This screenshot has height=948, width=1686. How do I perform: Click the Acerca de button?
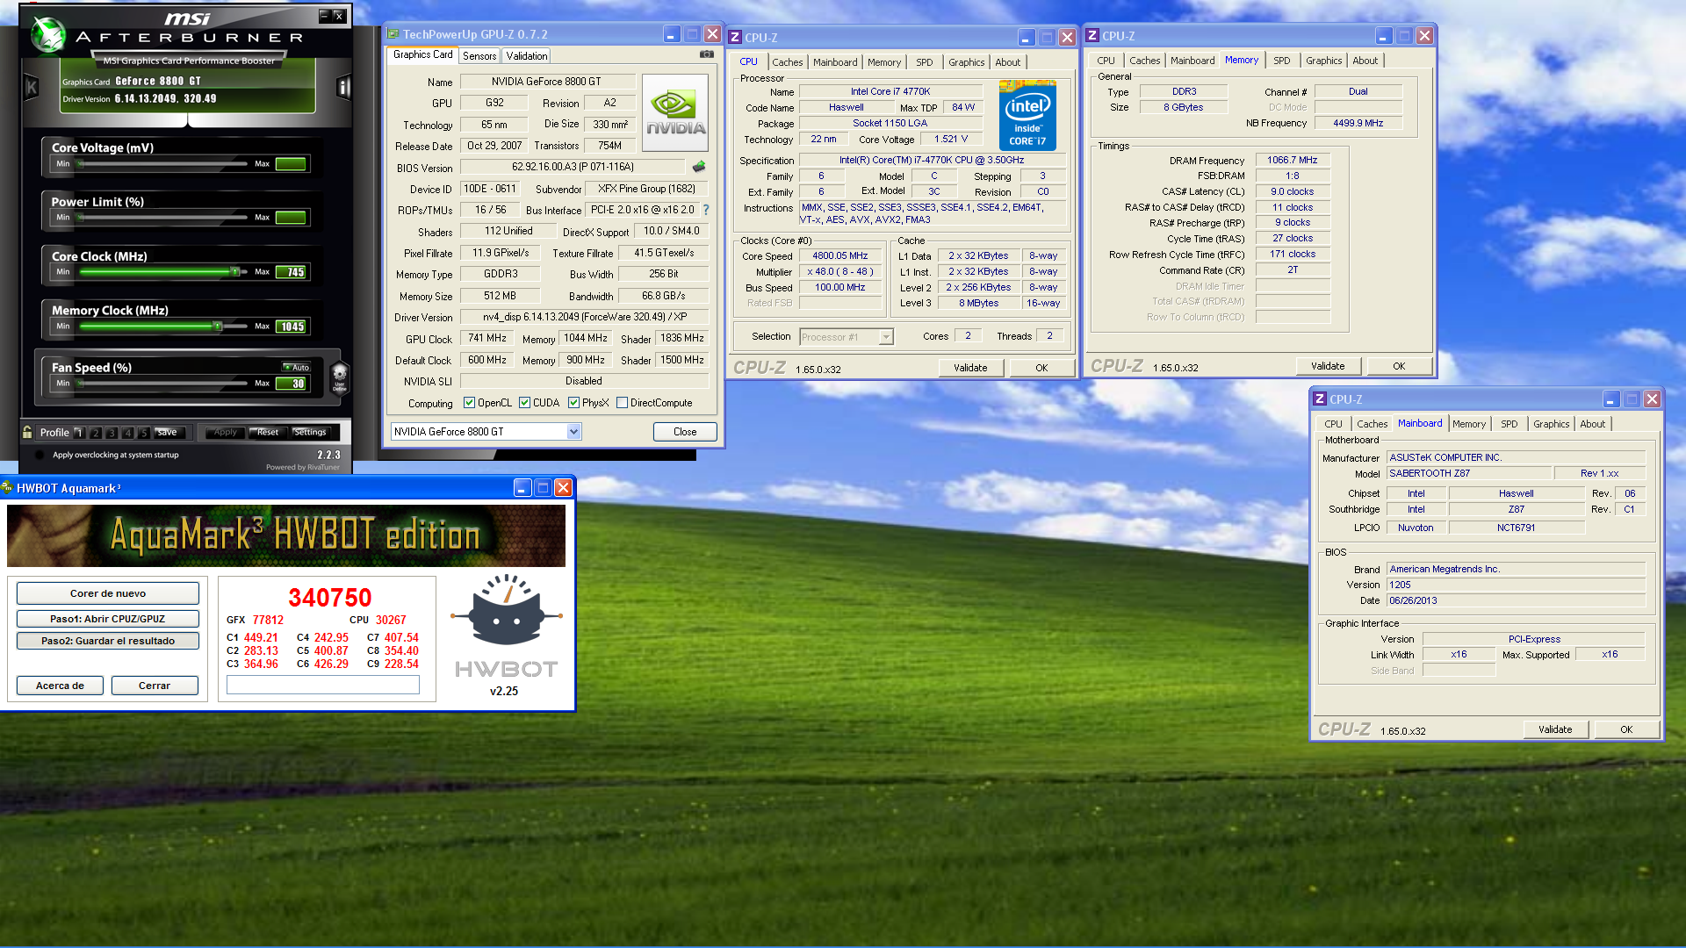60,686
